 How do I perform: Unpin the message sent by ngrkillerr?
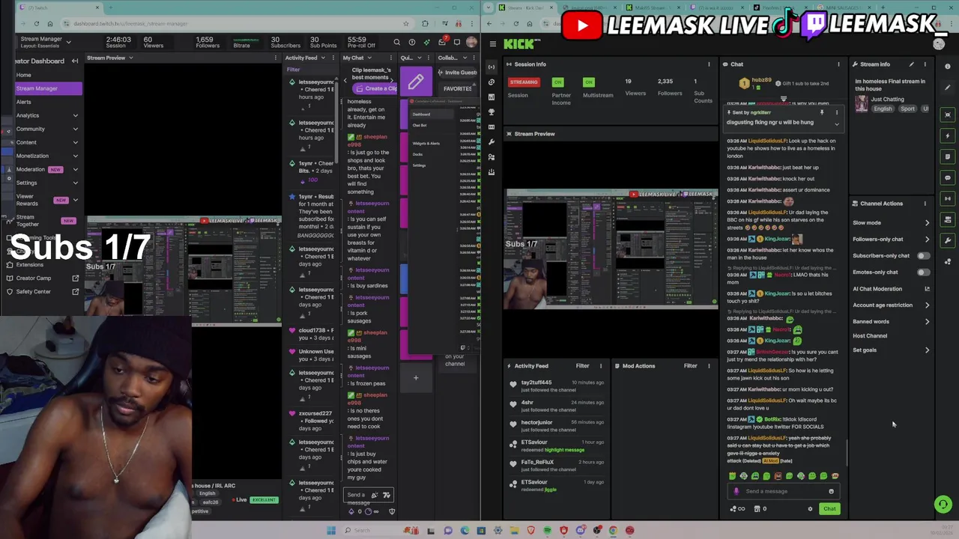822,112
